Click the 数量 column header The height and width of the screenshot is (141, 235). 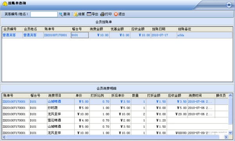coord(138,96)
